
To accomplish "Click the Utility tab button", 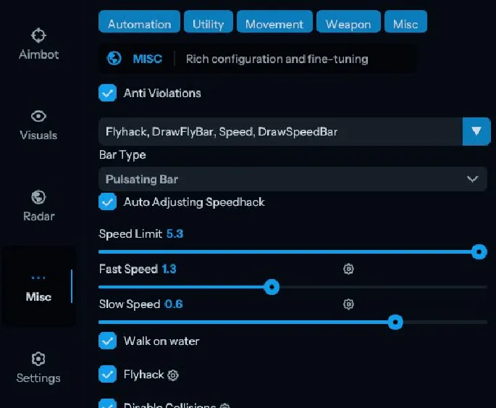I will point(208,24).
